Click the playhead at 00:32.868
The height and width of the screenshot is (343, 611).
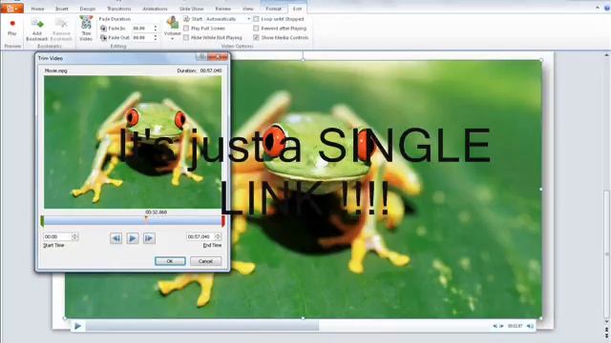coord(146,219)
